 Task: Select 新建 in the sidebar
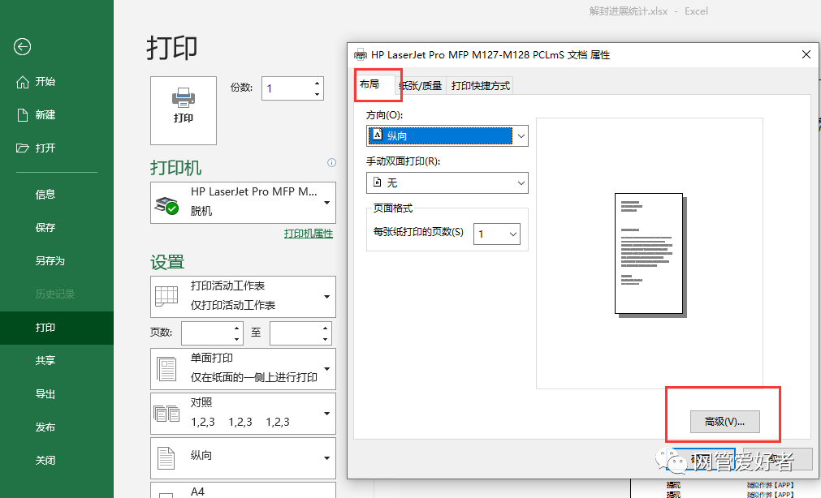tap(36, 114)
